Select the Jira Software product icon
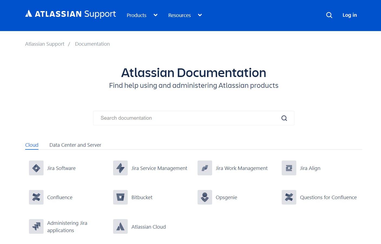 pos(36,168)
